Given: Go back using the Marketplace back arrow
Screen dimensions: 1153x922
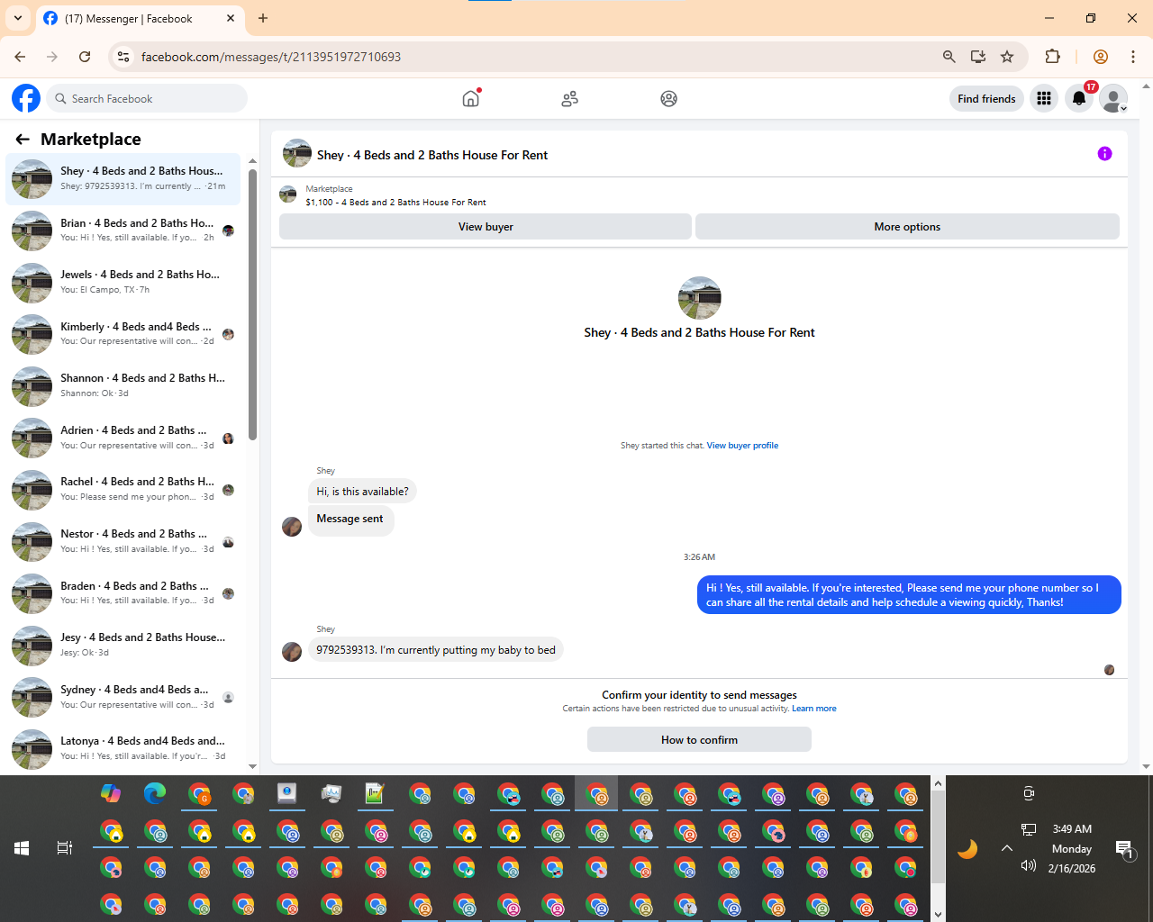Looking at the screenshot, I should tap(23, 140).
